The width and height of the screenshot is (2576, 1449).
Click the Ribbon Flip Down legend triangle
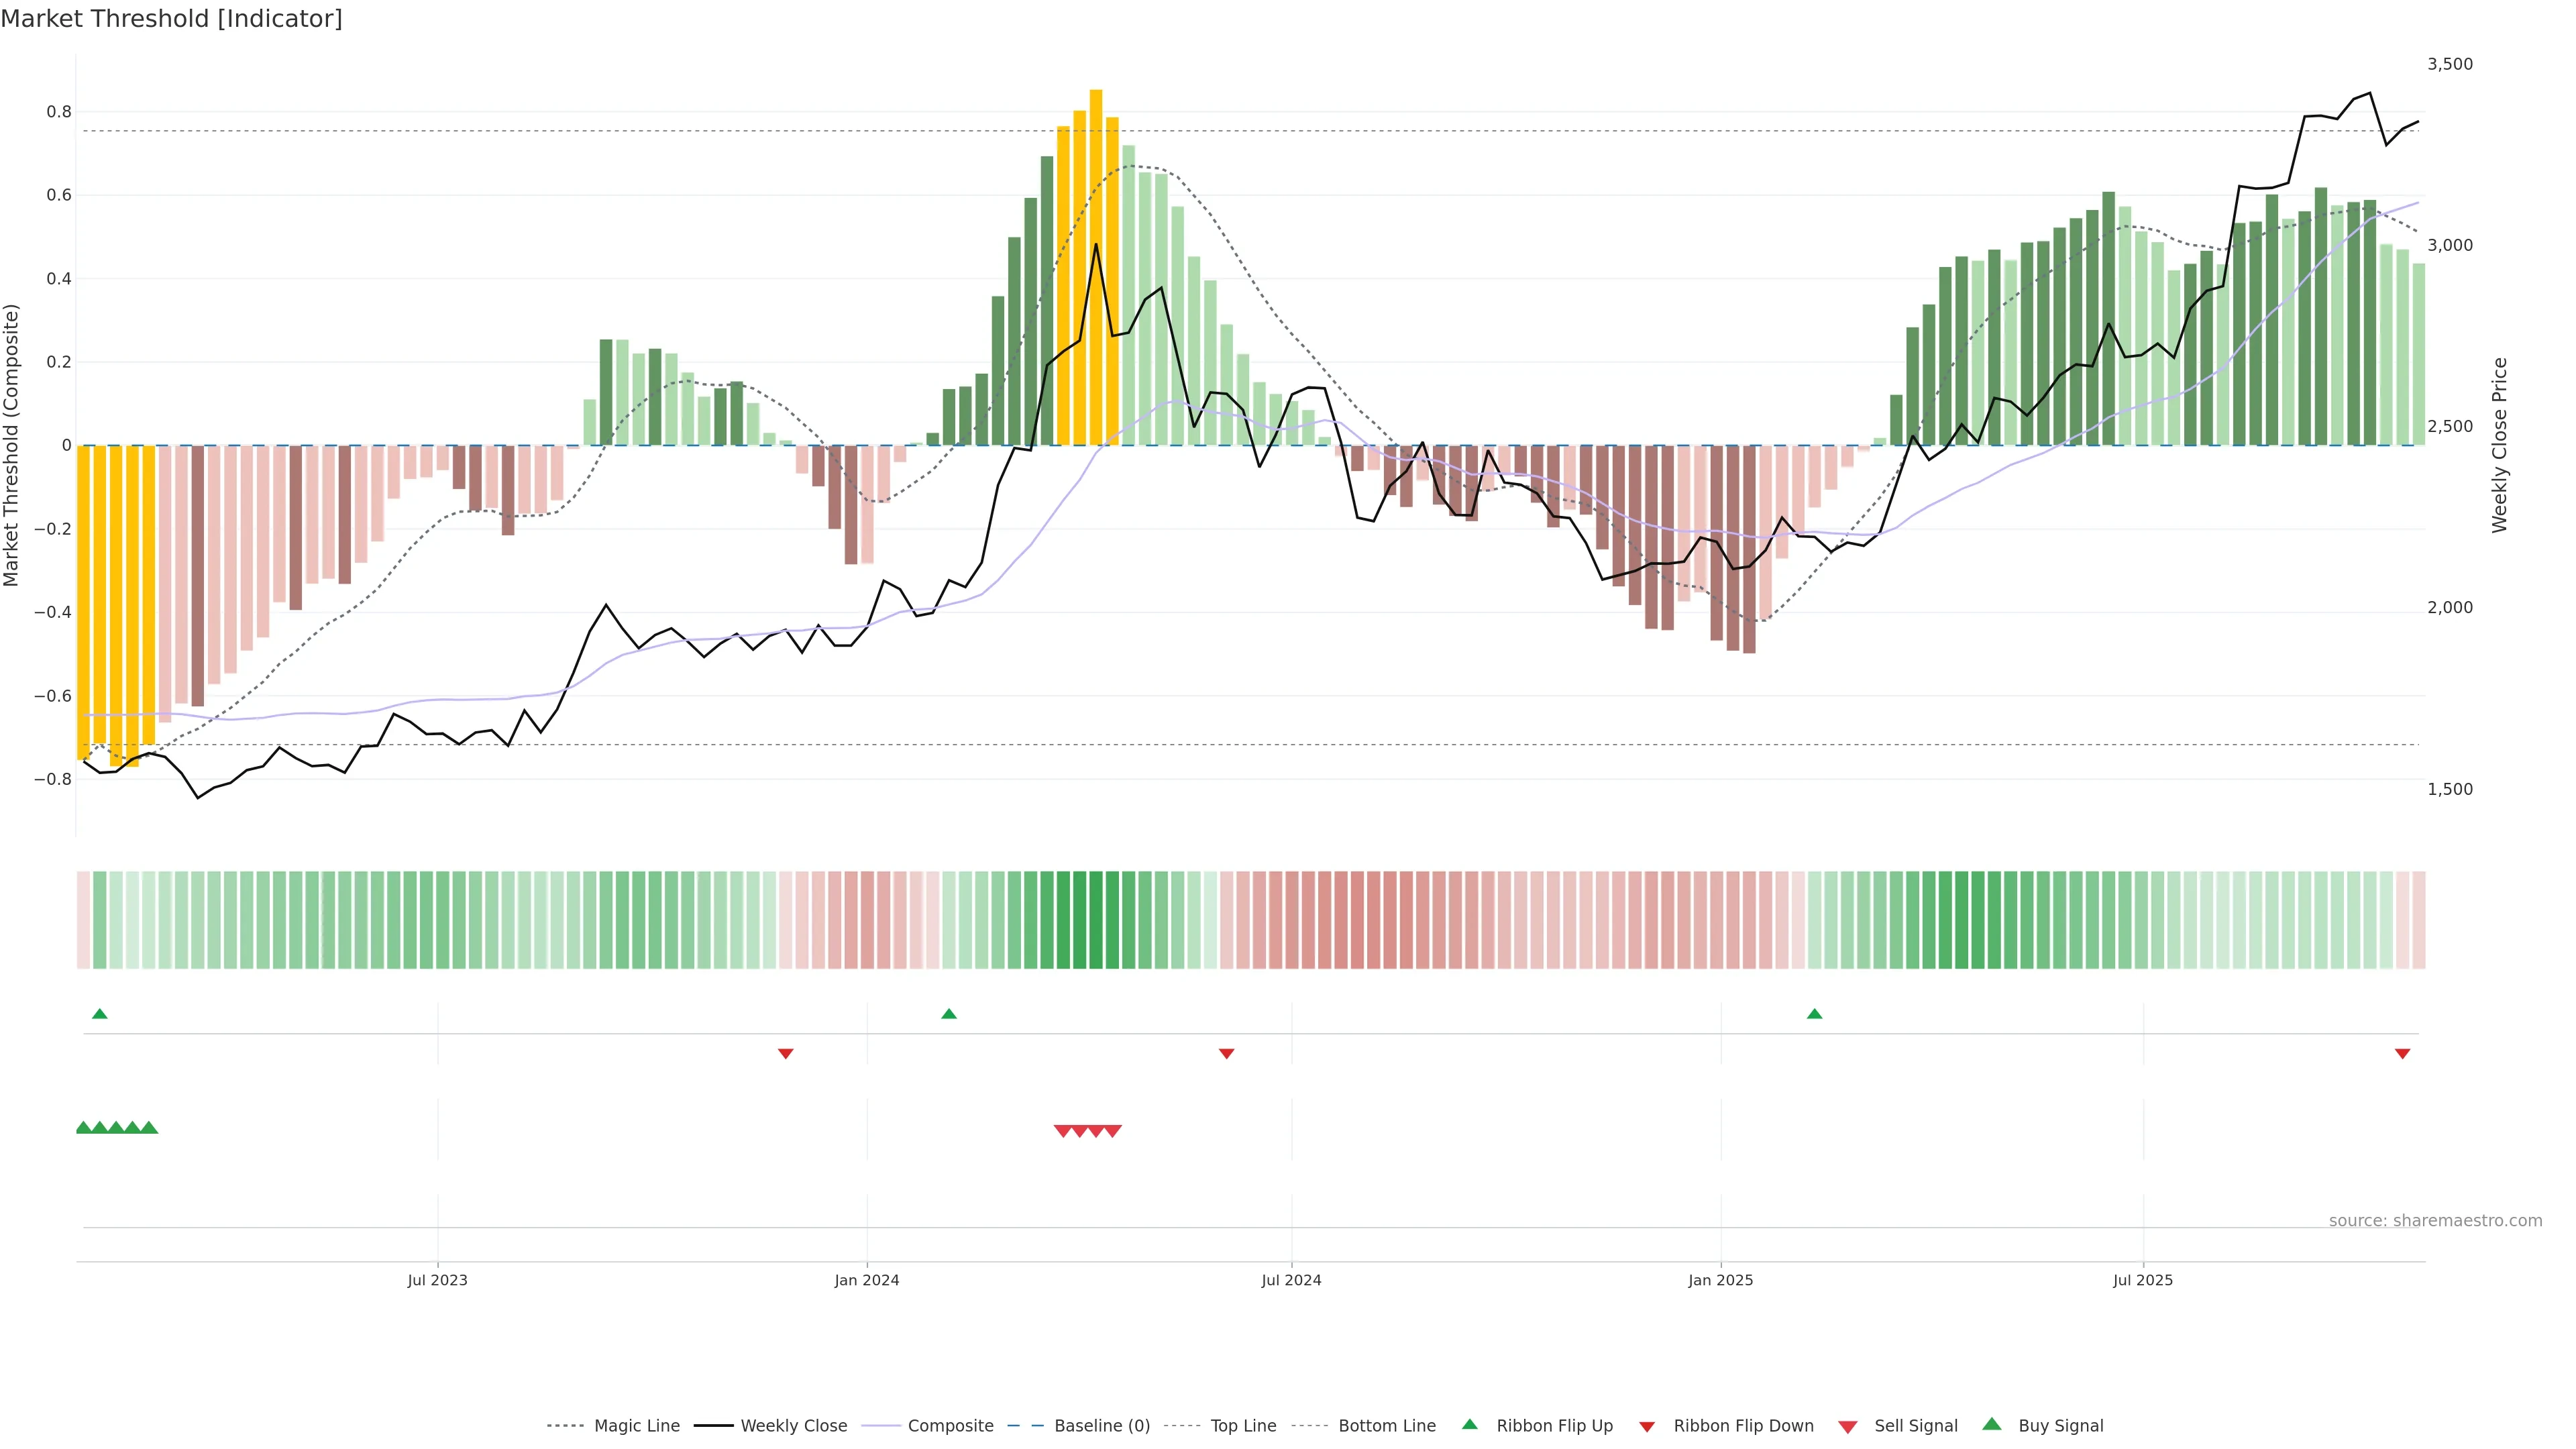click(x=1647, y=1426)
